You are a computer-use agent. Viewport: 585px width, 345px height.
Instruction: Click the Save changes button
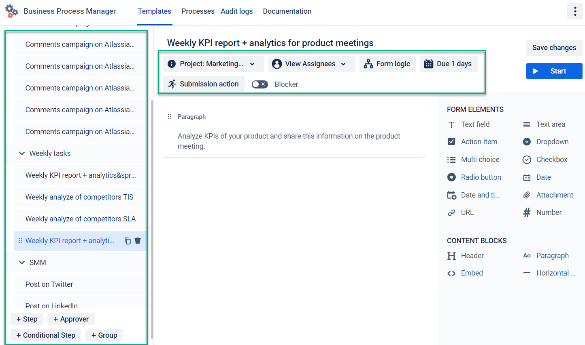point(554,48)
